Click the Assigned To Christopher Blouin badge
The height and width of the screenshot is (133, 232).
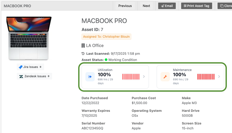coord(106,37)
